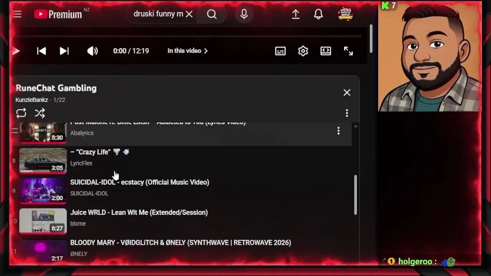The height and width of the screenshot is (276, 491).
Task: Run search with magnifying glass icon
Action: pos(212,14)
